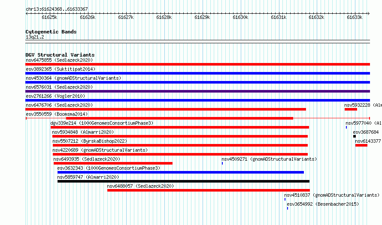Image resolution: width=382 pixels, height=225 pixels.
Task: Click the 13q21.2 band label
Action: tap(35, 37)
